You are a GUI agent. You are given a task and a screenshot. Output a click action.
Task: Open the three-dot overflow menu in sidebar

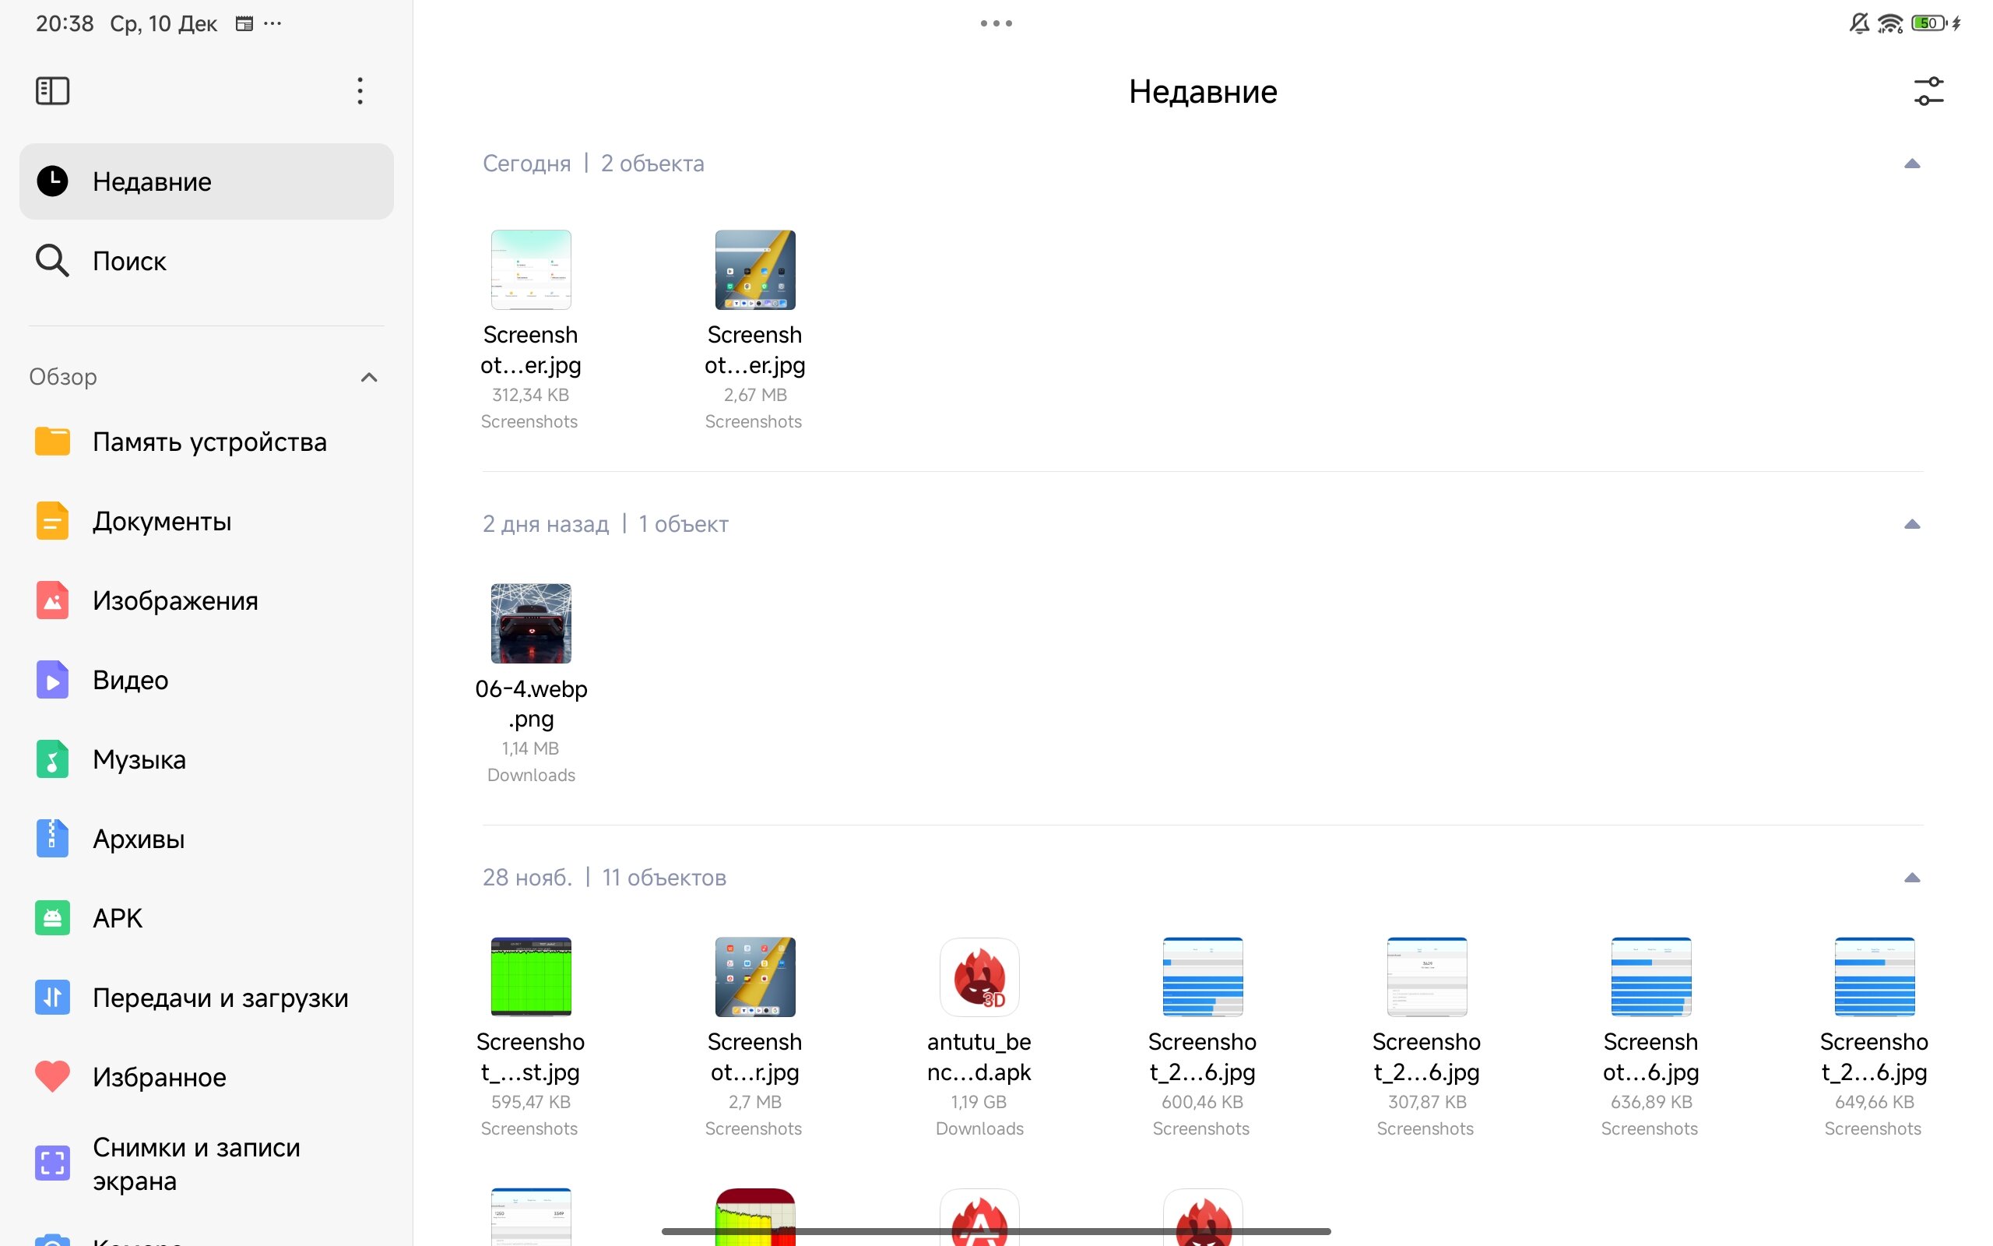[360, 90]
